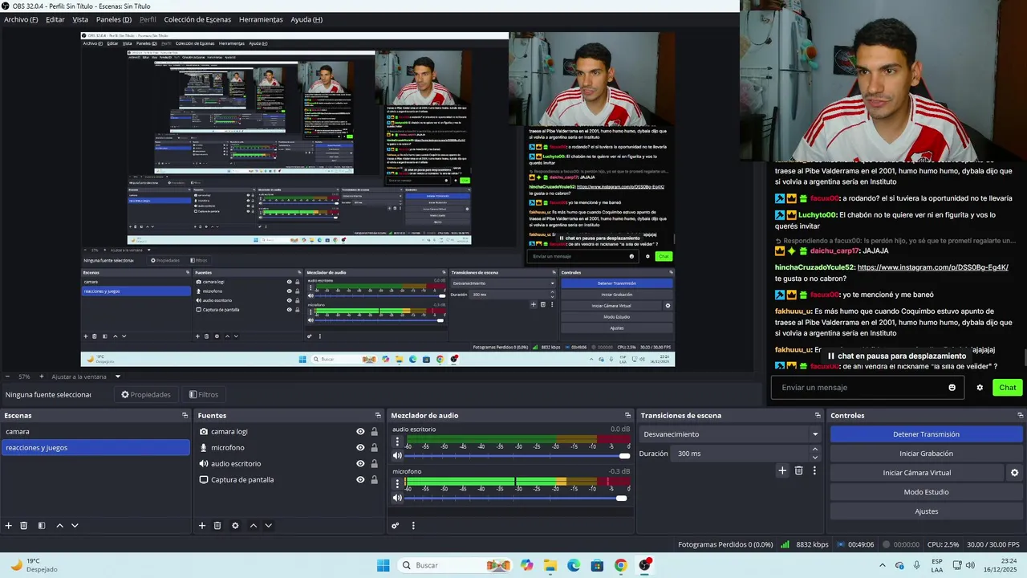Increase the transition duration with the up arrow
Image resolution: width=1027 pixels, height=578 pixels.
[x=815, y=450]
